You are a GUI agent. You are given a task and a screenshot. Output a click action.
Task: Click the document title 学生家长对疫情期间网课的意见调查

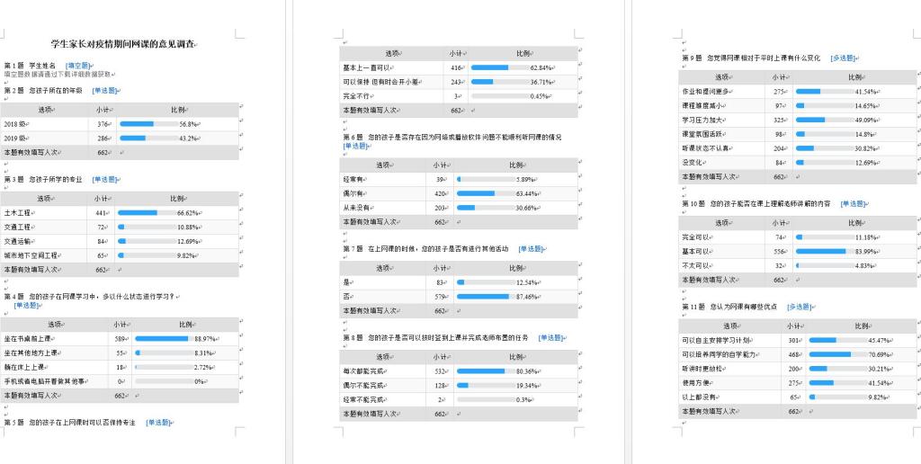123,43
